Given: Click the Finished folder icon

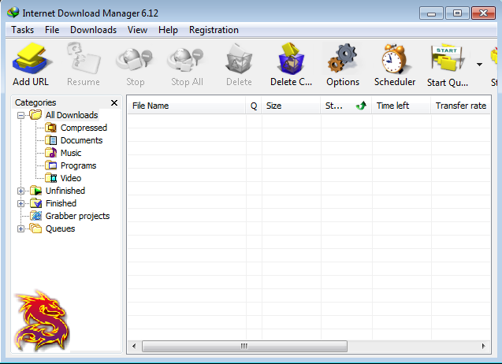Looking at the screenshot, I should 36,203.
